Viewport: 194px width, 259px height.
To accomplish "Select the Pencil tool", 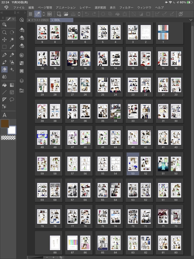I will pyautogui.click(x=12, y=55).
